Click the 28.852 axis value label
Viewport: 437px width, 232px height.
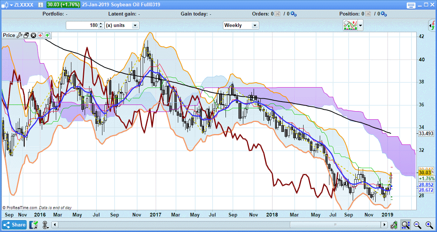(426, 185)
